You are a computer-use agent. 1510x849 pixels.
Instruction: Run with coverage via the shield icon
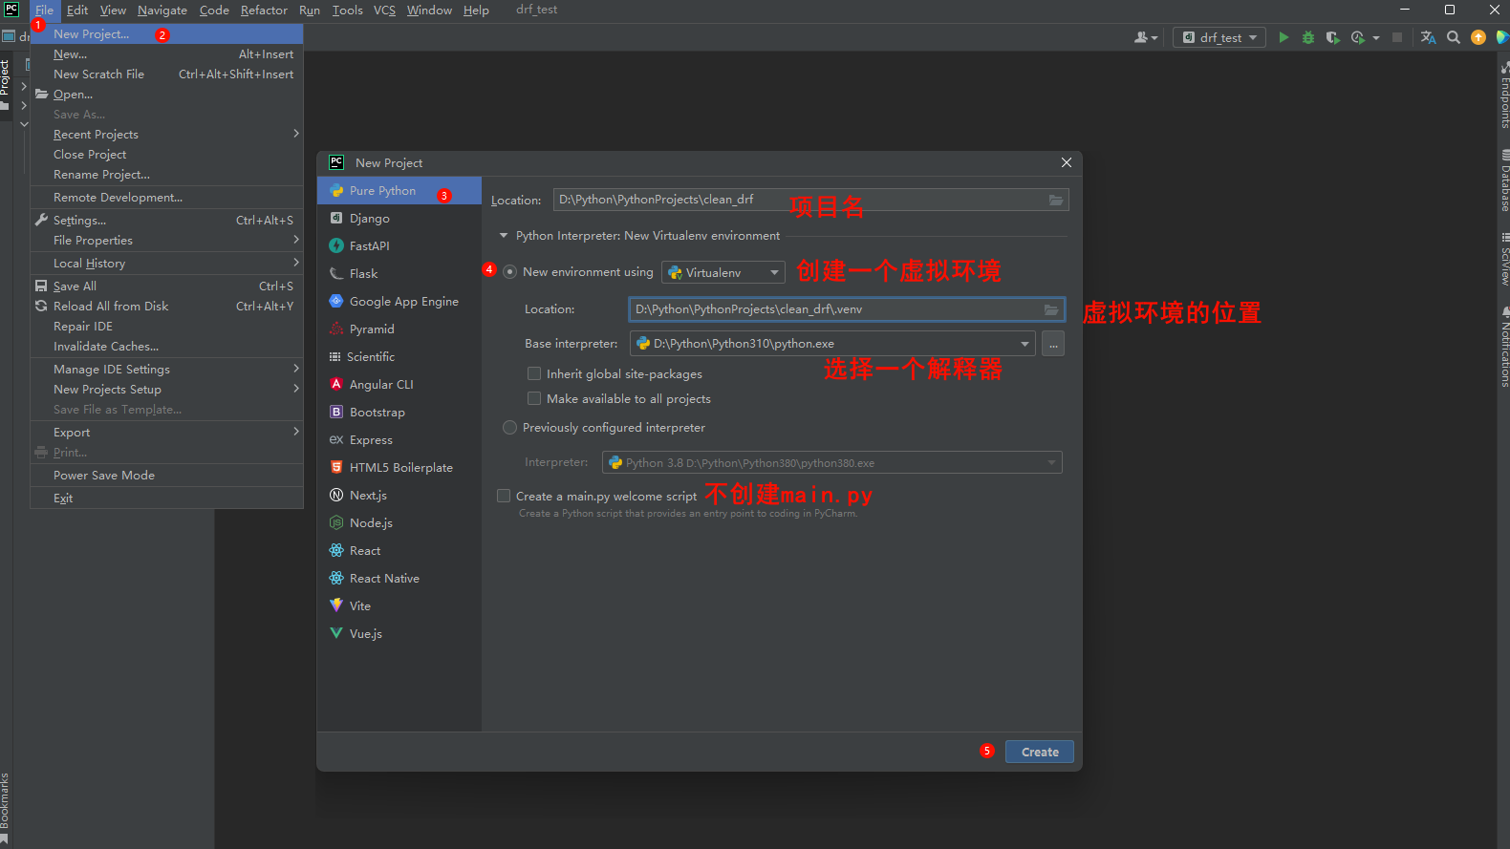pyautogui.click(x=1332, y=37)
